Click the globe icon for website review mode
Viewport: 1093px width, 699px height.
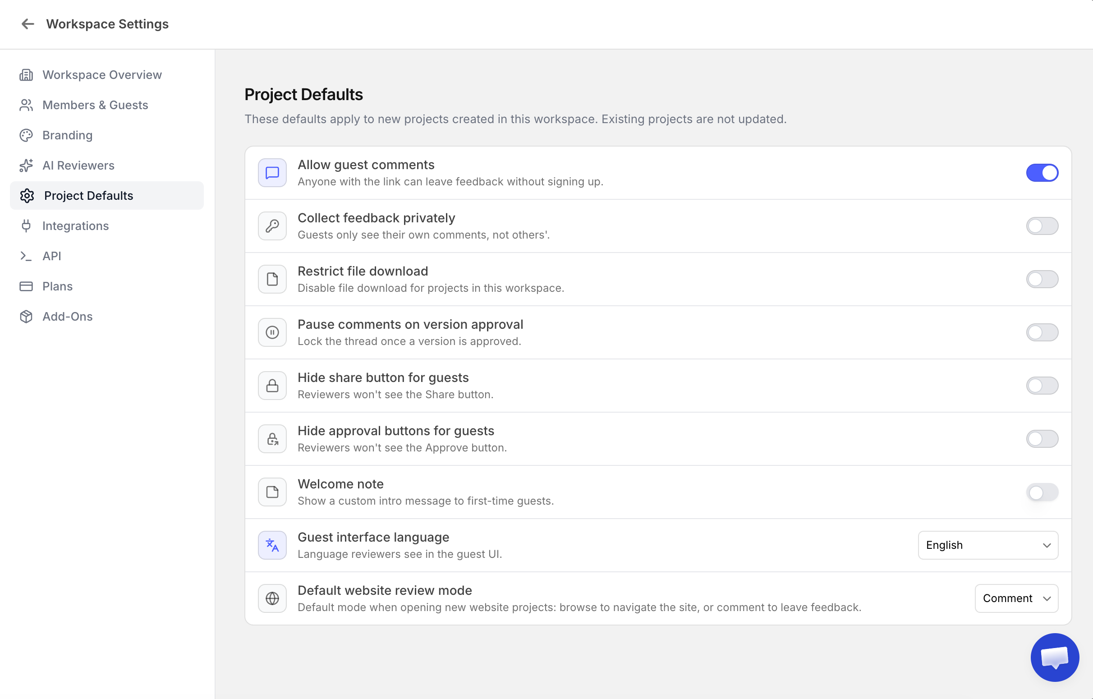272,598
